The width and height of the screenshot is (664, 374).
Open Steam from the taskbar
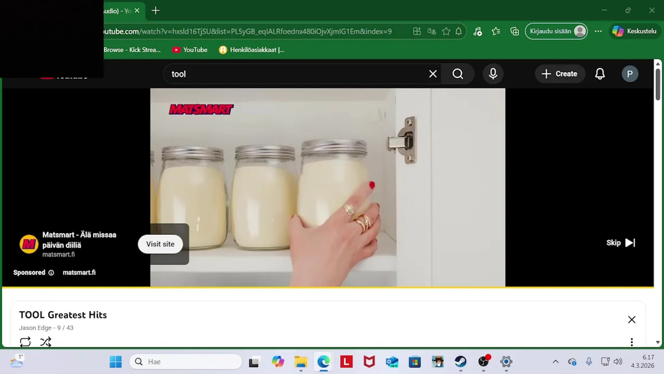point(461,362)
